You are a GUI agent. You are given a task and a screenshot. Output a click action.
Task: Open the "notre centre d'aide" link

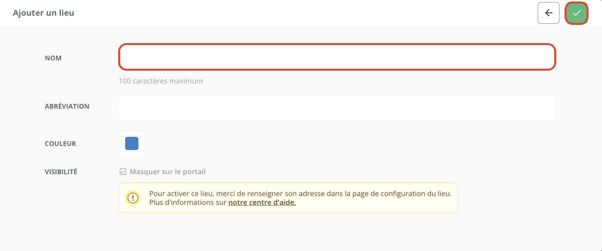(x=262, y=202)
